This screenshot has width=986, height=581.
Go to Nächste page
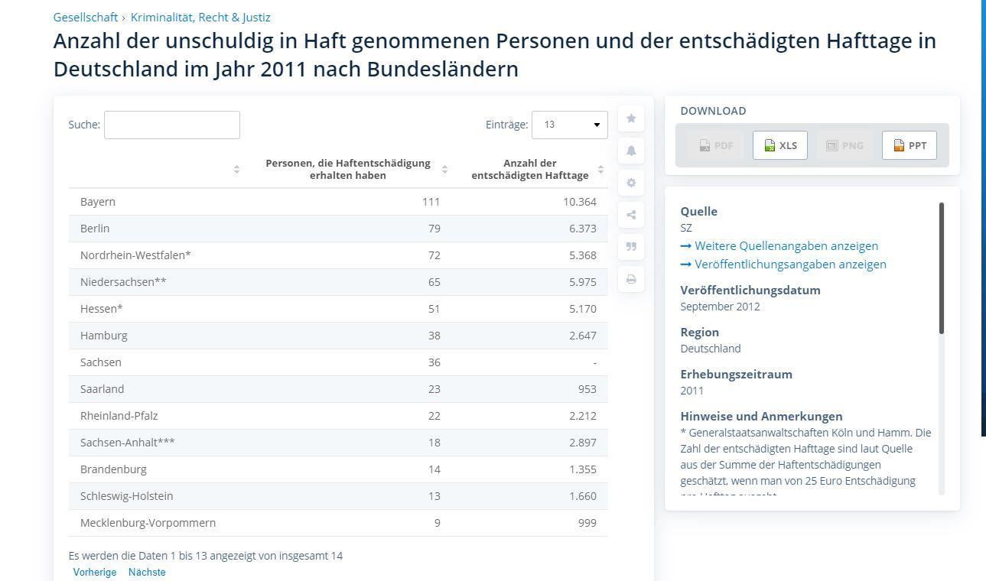pyautogui.click(x=147, y=573)
